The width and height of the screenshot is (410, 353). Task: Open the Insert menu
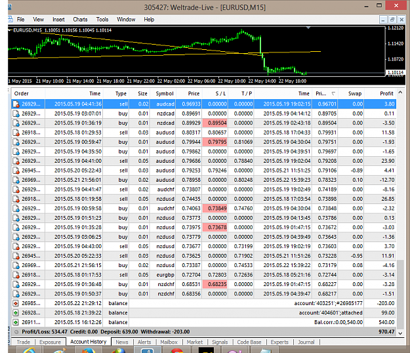pyautogui.click(x=58, y=20)
